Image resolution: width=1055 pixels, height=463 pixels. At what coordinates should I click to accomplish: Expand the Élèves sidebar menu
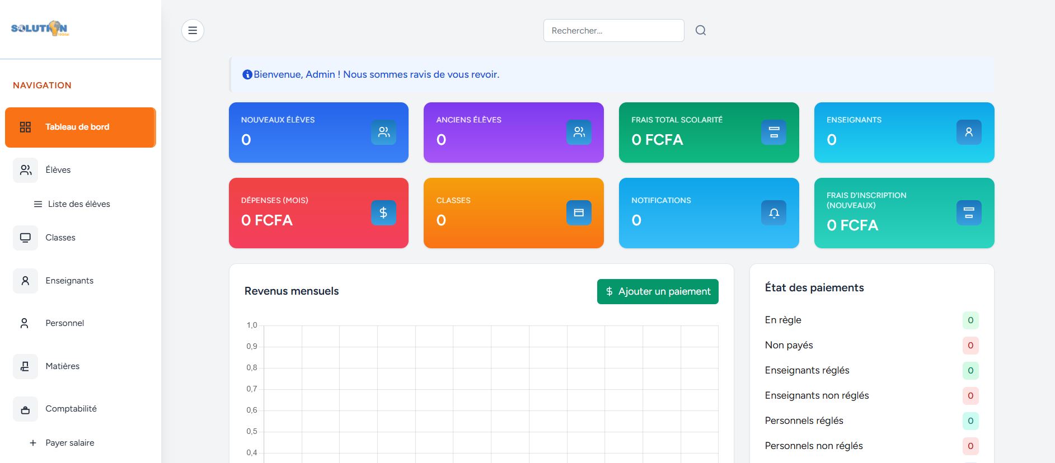pos(58,170)
